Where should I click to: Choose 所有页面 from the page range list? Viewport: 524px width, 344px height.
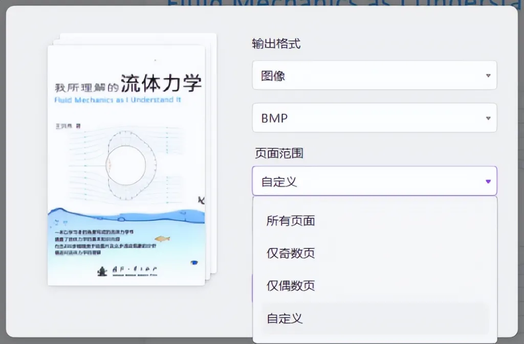pos(375,220)
